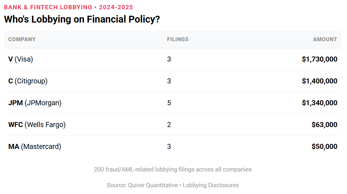Select the JPM (JPMorgan) company name
The image size is (347, 194).
coord(35,103)
